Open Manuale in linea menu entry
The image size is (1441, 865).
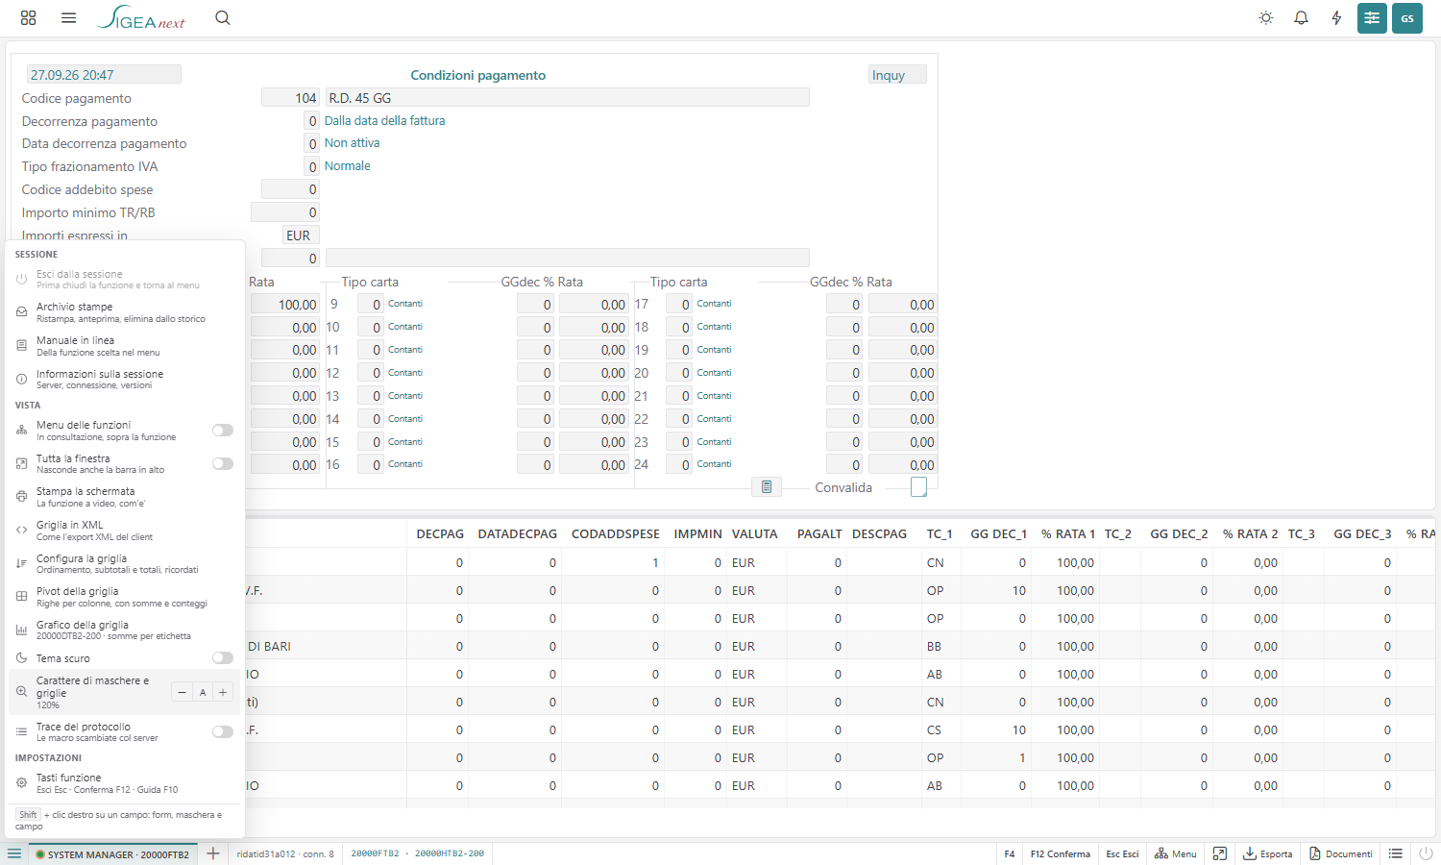tap(125, 346)
